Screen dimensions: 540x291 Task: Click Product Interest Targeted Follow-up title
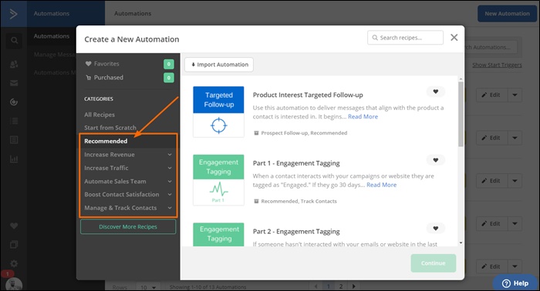(308, 95)
